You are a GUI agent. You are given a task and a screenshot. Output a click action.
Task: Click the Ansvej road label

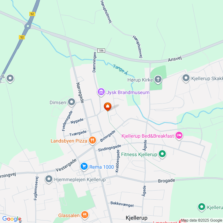click(175, 59)
